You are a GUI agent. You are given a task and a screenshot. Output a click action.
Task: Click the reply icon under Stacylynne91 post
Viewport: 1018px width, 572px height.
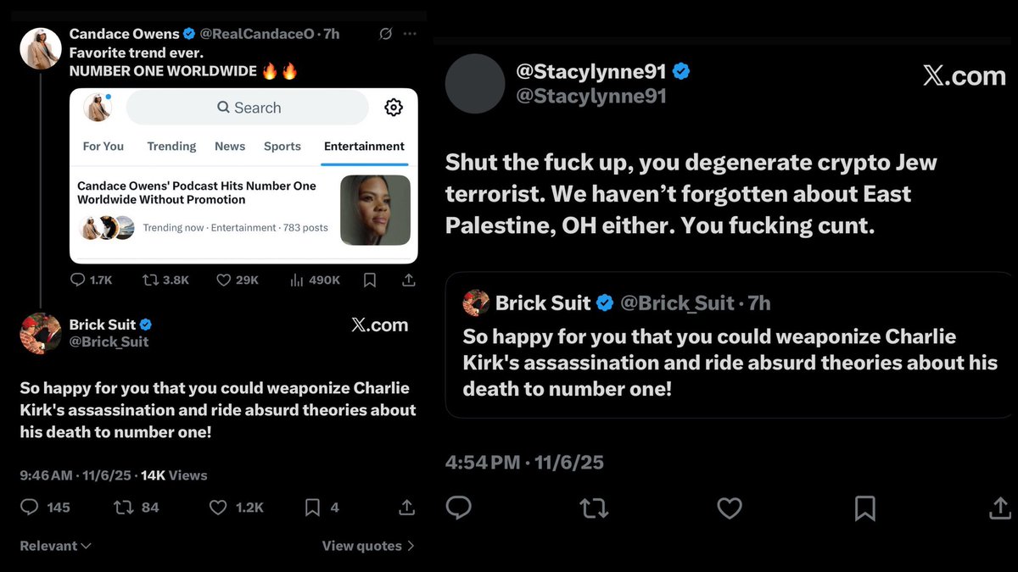pos(459,508)
